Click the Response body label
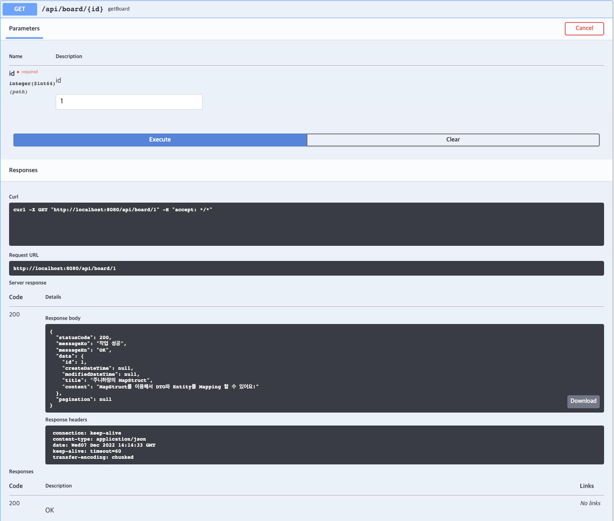 click(x=63, y=318)
